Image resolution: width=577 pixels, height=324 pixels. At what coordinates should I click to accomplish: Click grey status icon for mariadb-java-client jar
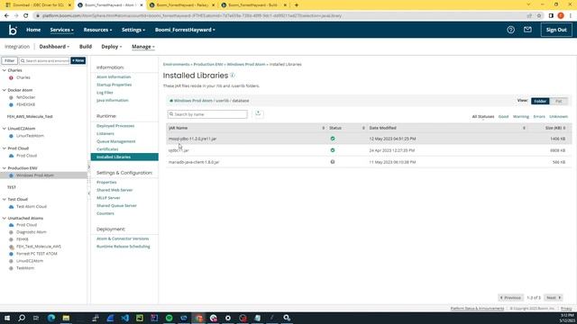point(333,162)
